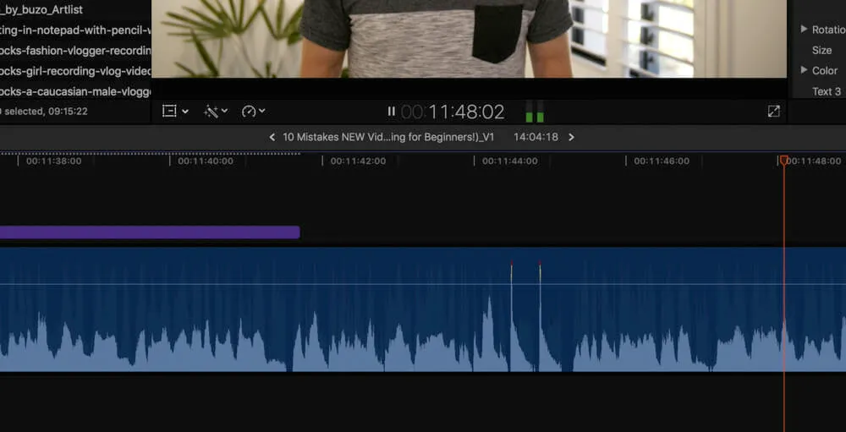
Task: Click the green audio meters indicator
Action: tap(535, 112)
